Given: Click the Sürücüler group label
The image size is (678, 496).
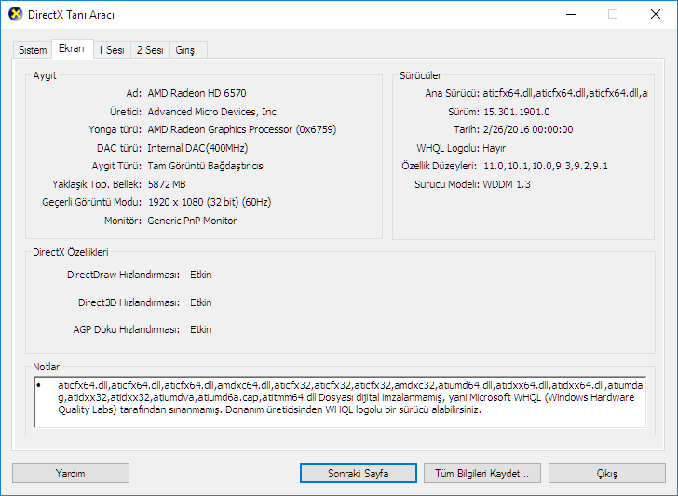Looking at the screenshot, I should tap(420, 75).
